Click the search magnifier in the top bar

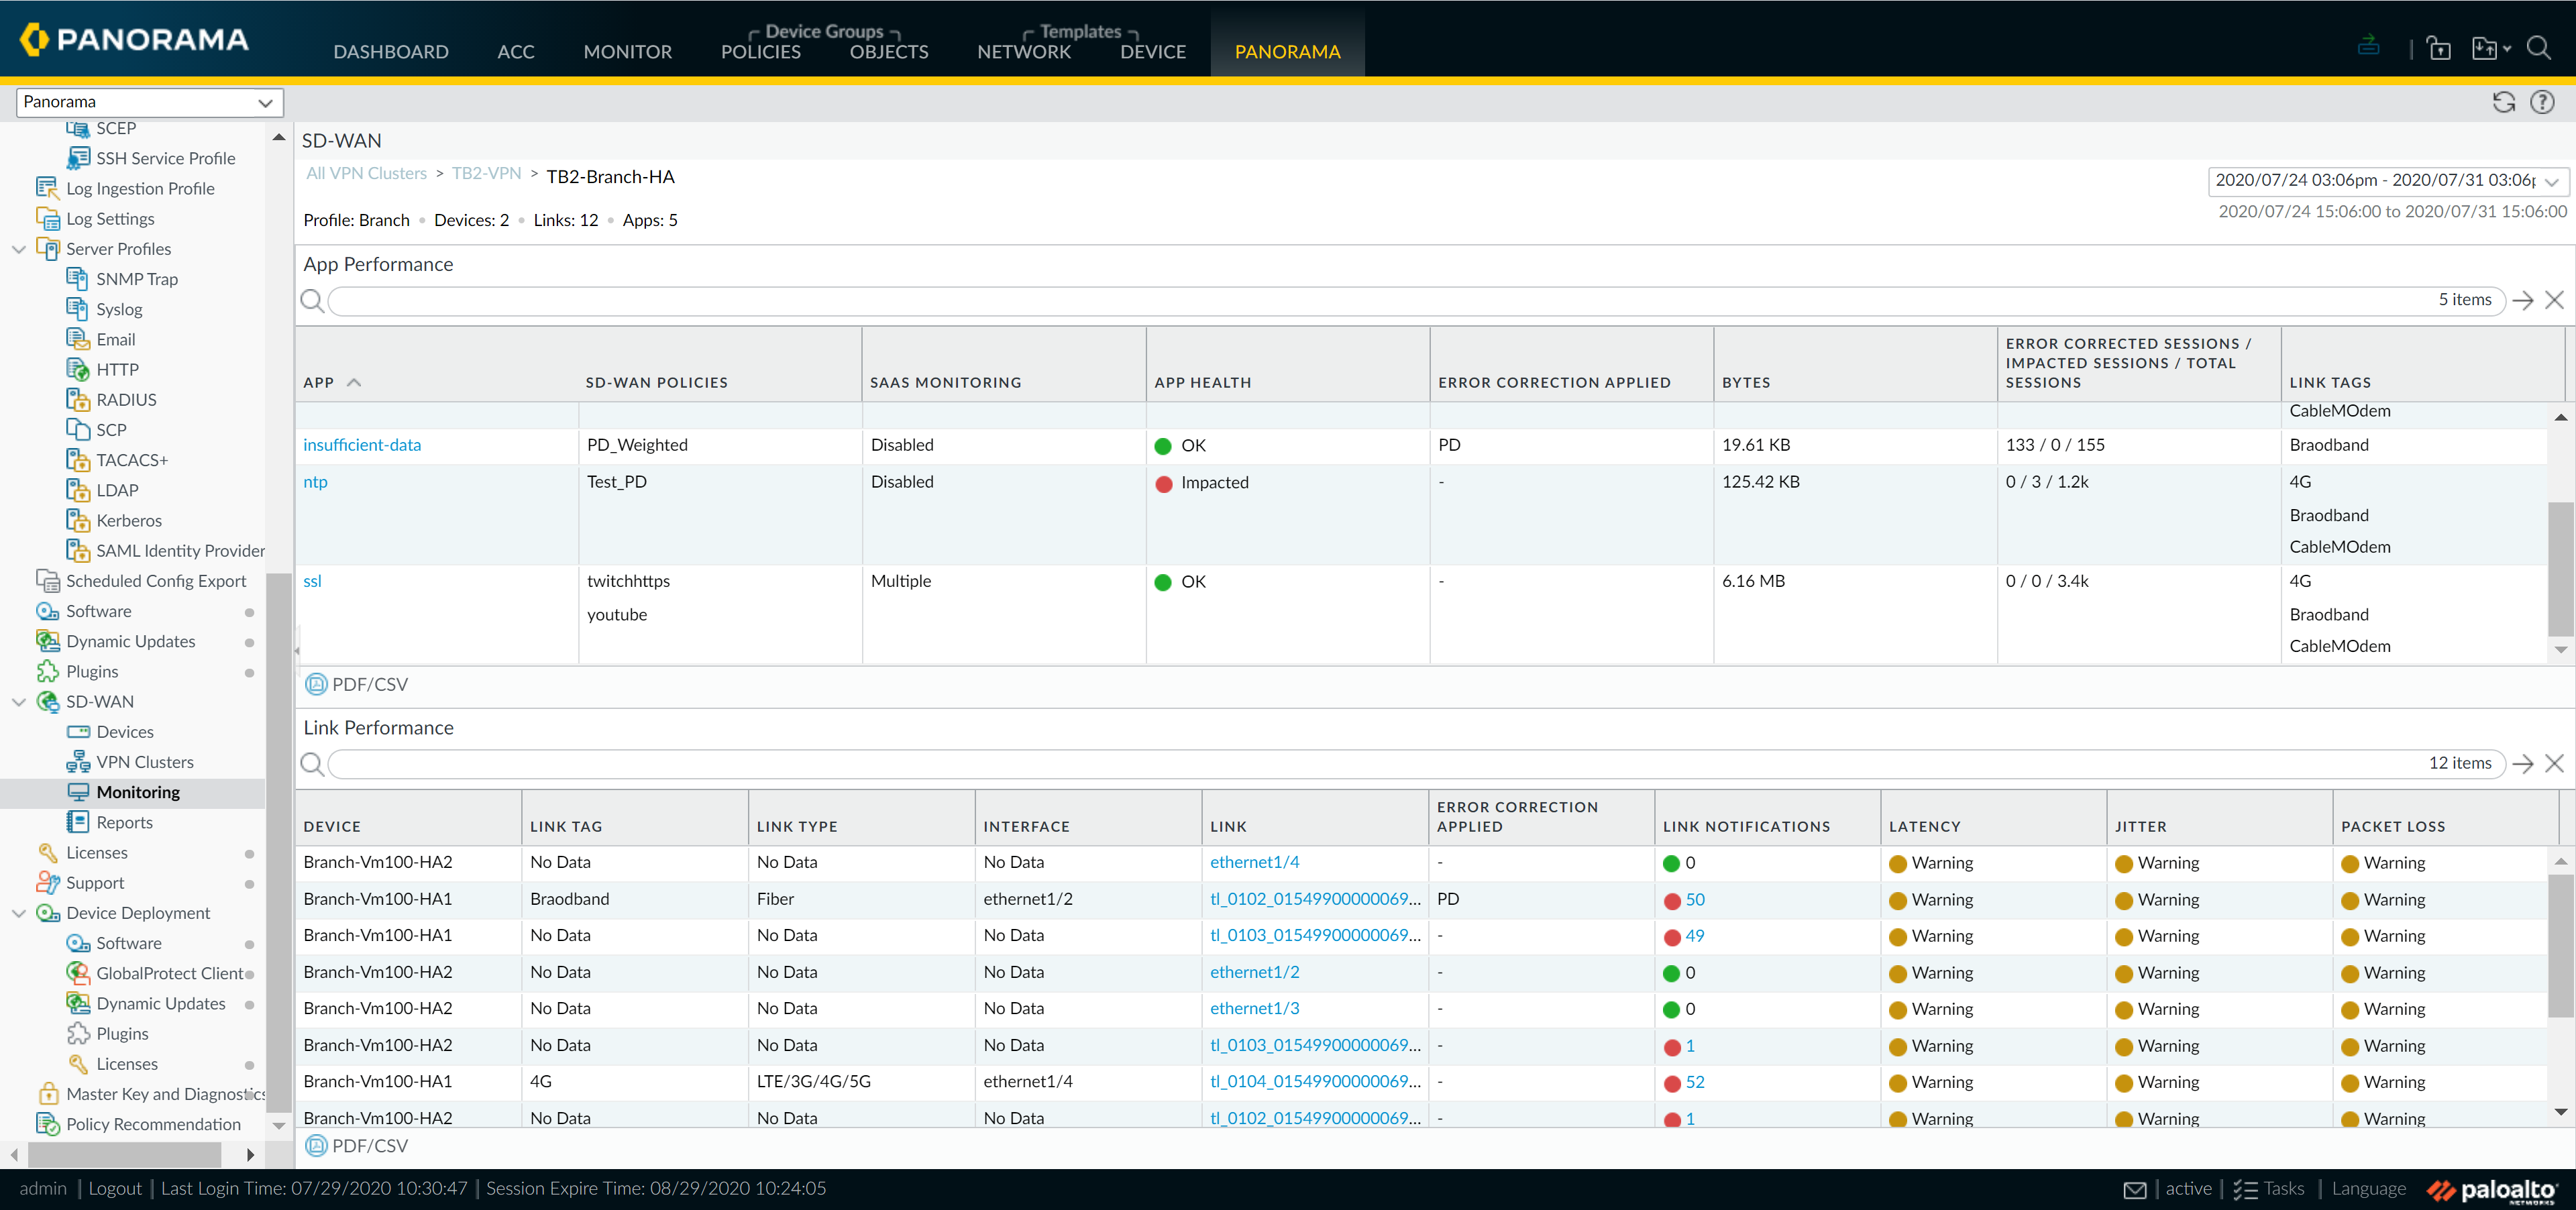pyautogui.click(x=2538, y=48)
